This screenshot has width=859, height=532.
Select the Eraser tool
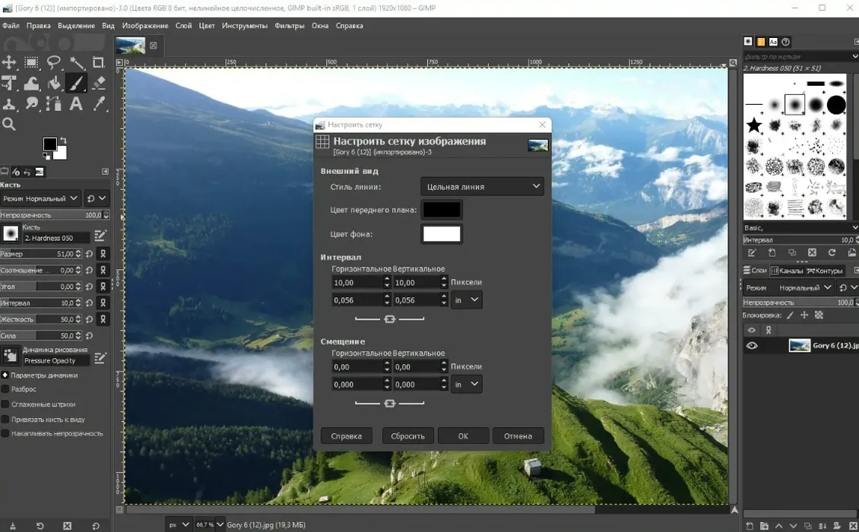coord(98,83)
